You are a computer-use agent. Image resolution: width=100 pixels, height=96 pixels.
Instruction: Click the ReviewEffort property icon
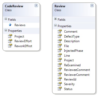[10, 41]
